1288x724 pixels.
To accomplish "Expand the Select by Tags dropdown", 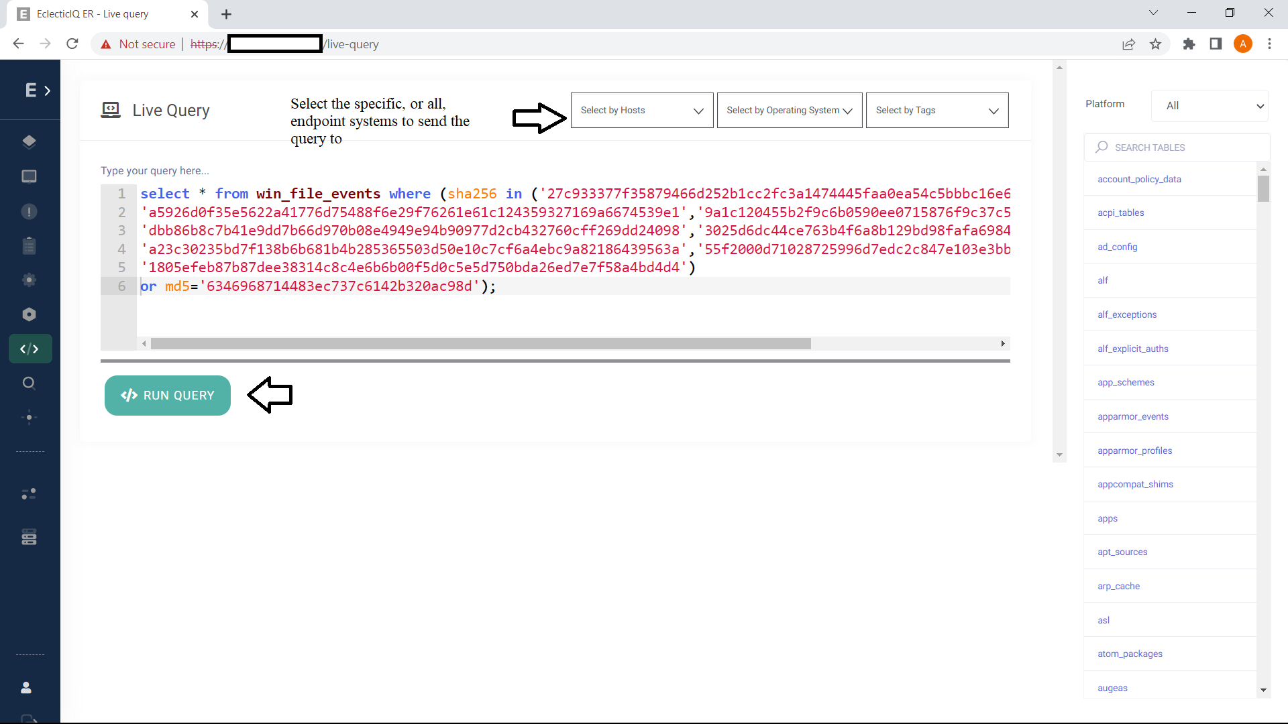I will tap(937, 110).
